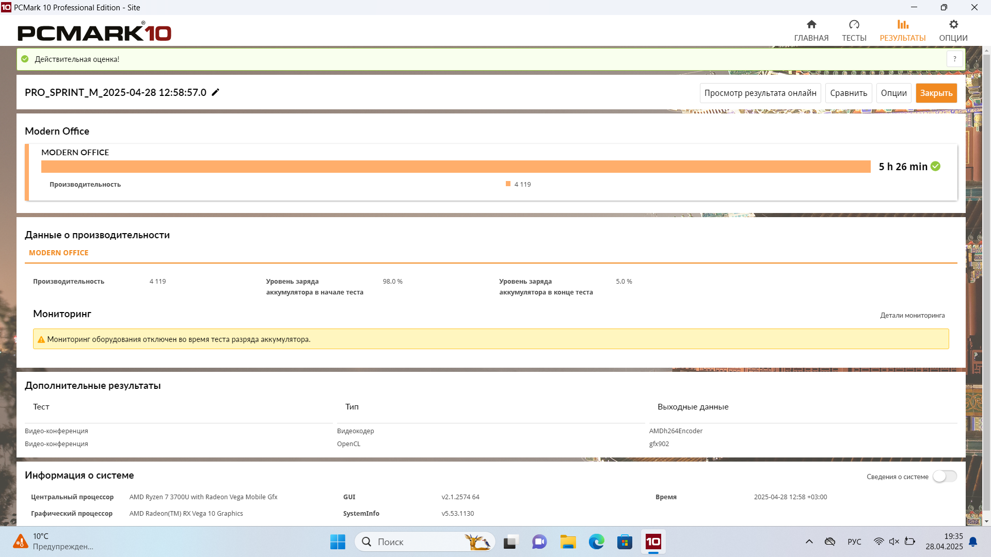991x557 pixels.
Task: Click the green valid-score check icon in banner
Action: pos(25,59)
